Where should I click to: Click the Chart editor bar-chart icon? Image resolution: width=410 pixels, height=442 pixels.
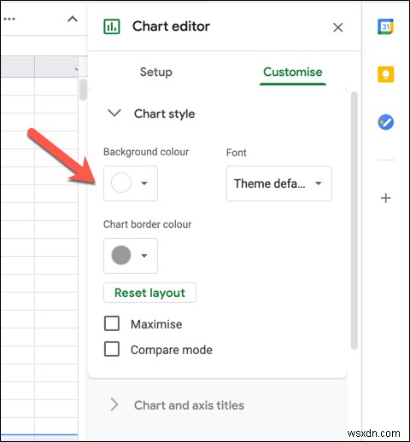pyautogui.click(x=112, y=26)
